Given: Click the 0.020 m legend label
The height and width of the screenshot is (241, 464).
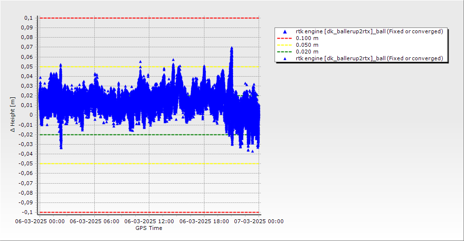Looking at the screenshot, I should click(307, 52).
